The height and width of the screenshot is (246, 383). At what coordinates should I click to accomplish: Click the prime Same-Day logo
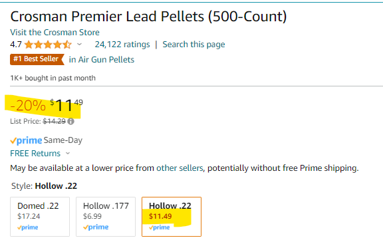pyautogui.click(x=26, y=140)
